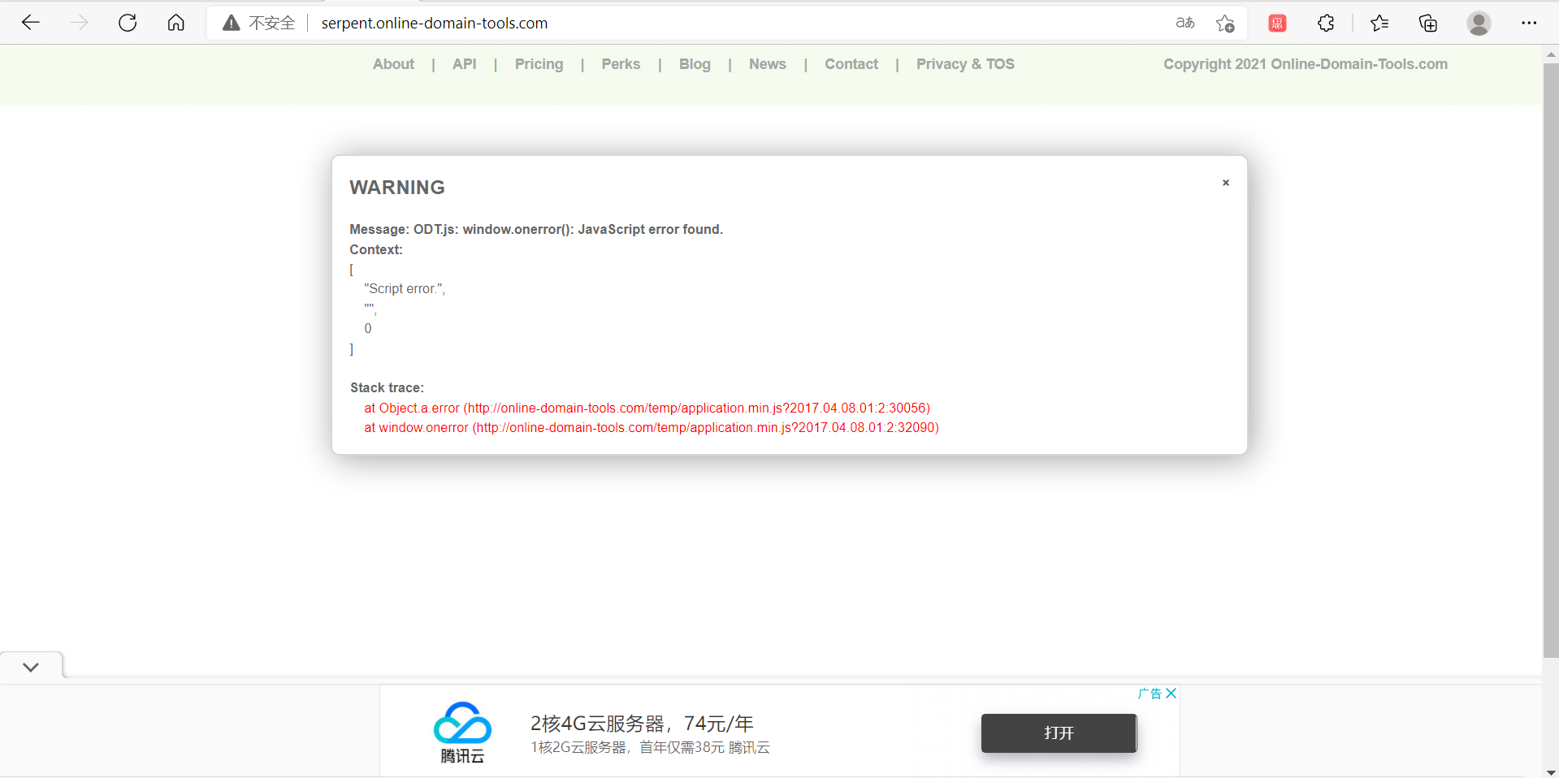Open the Privacy & TOS link
1559x778 pixels.
pyautogui.click(x=965, y=64)
